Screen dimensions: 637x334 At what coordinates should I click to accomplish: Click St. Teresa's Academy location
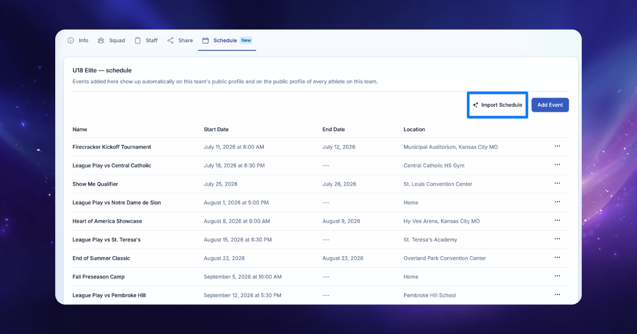(431, 240)
